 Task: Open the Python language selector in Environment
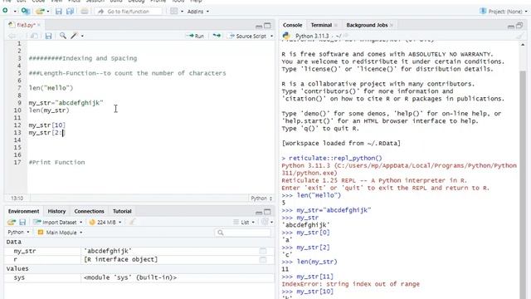pyautogui.click(x=18, y=233)
